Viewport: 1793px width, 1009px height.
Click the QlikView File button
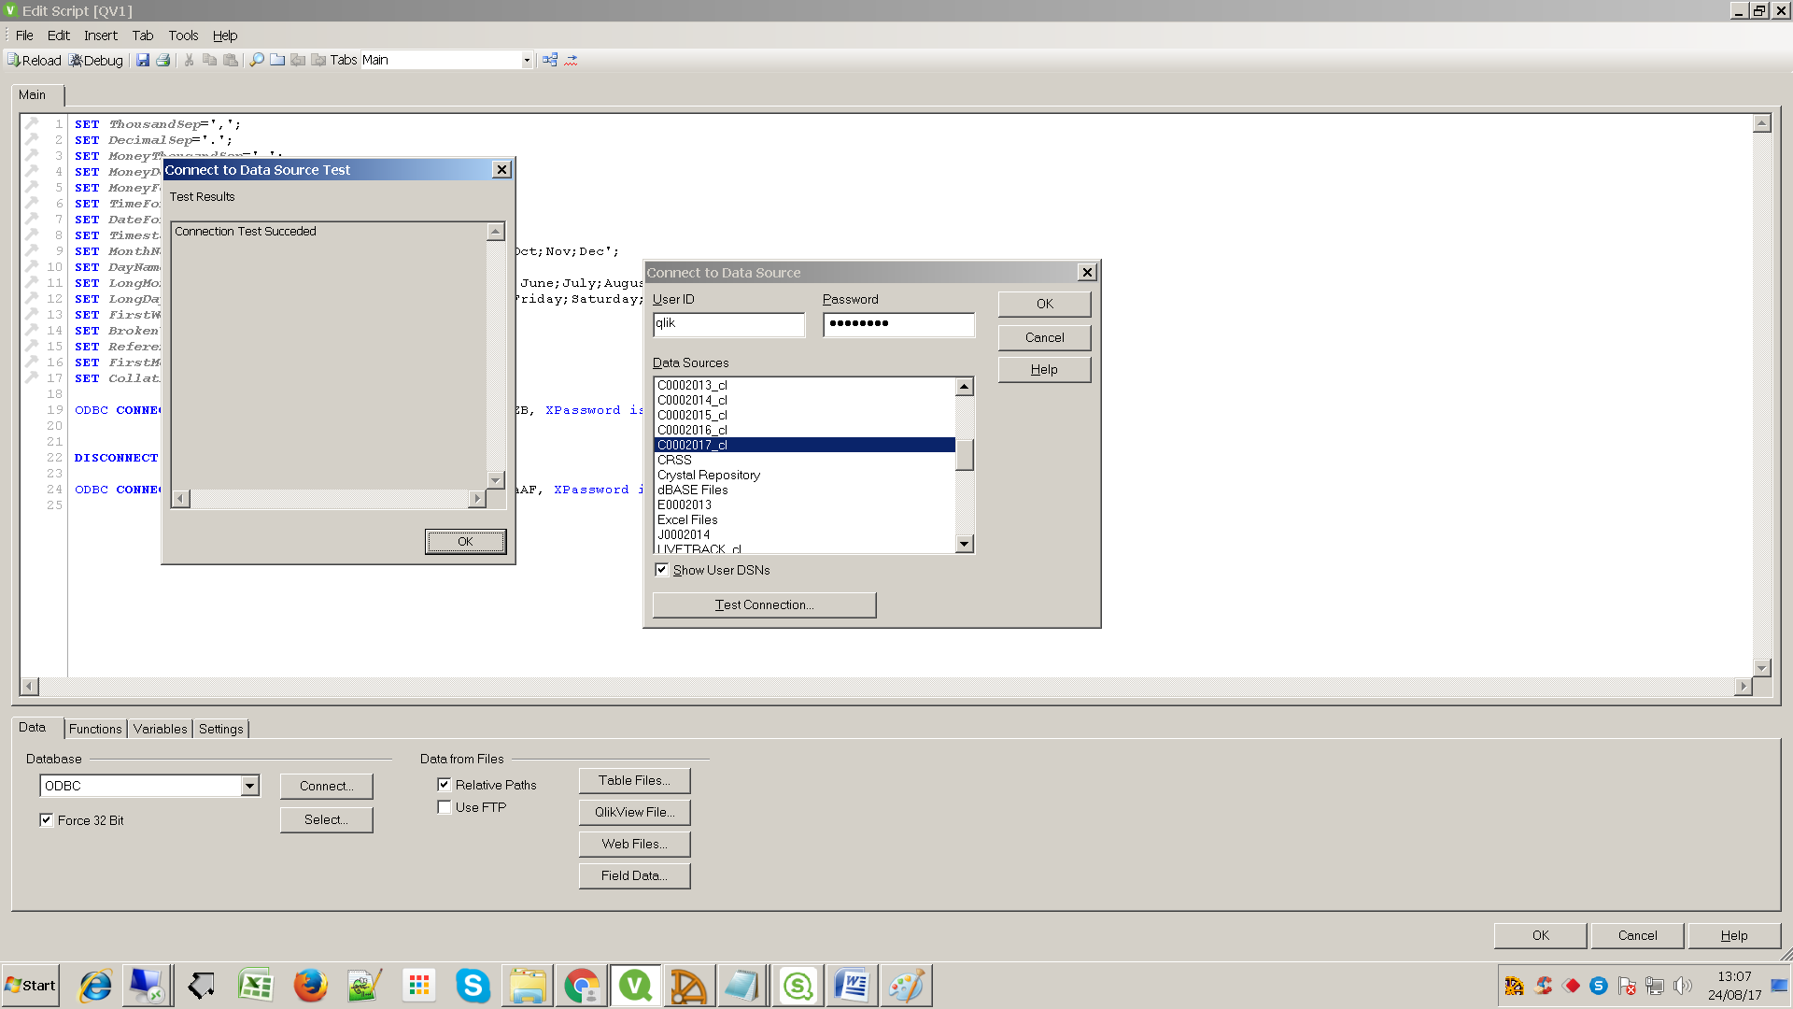click(x=634, y=813)
